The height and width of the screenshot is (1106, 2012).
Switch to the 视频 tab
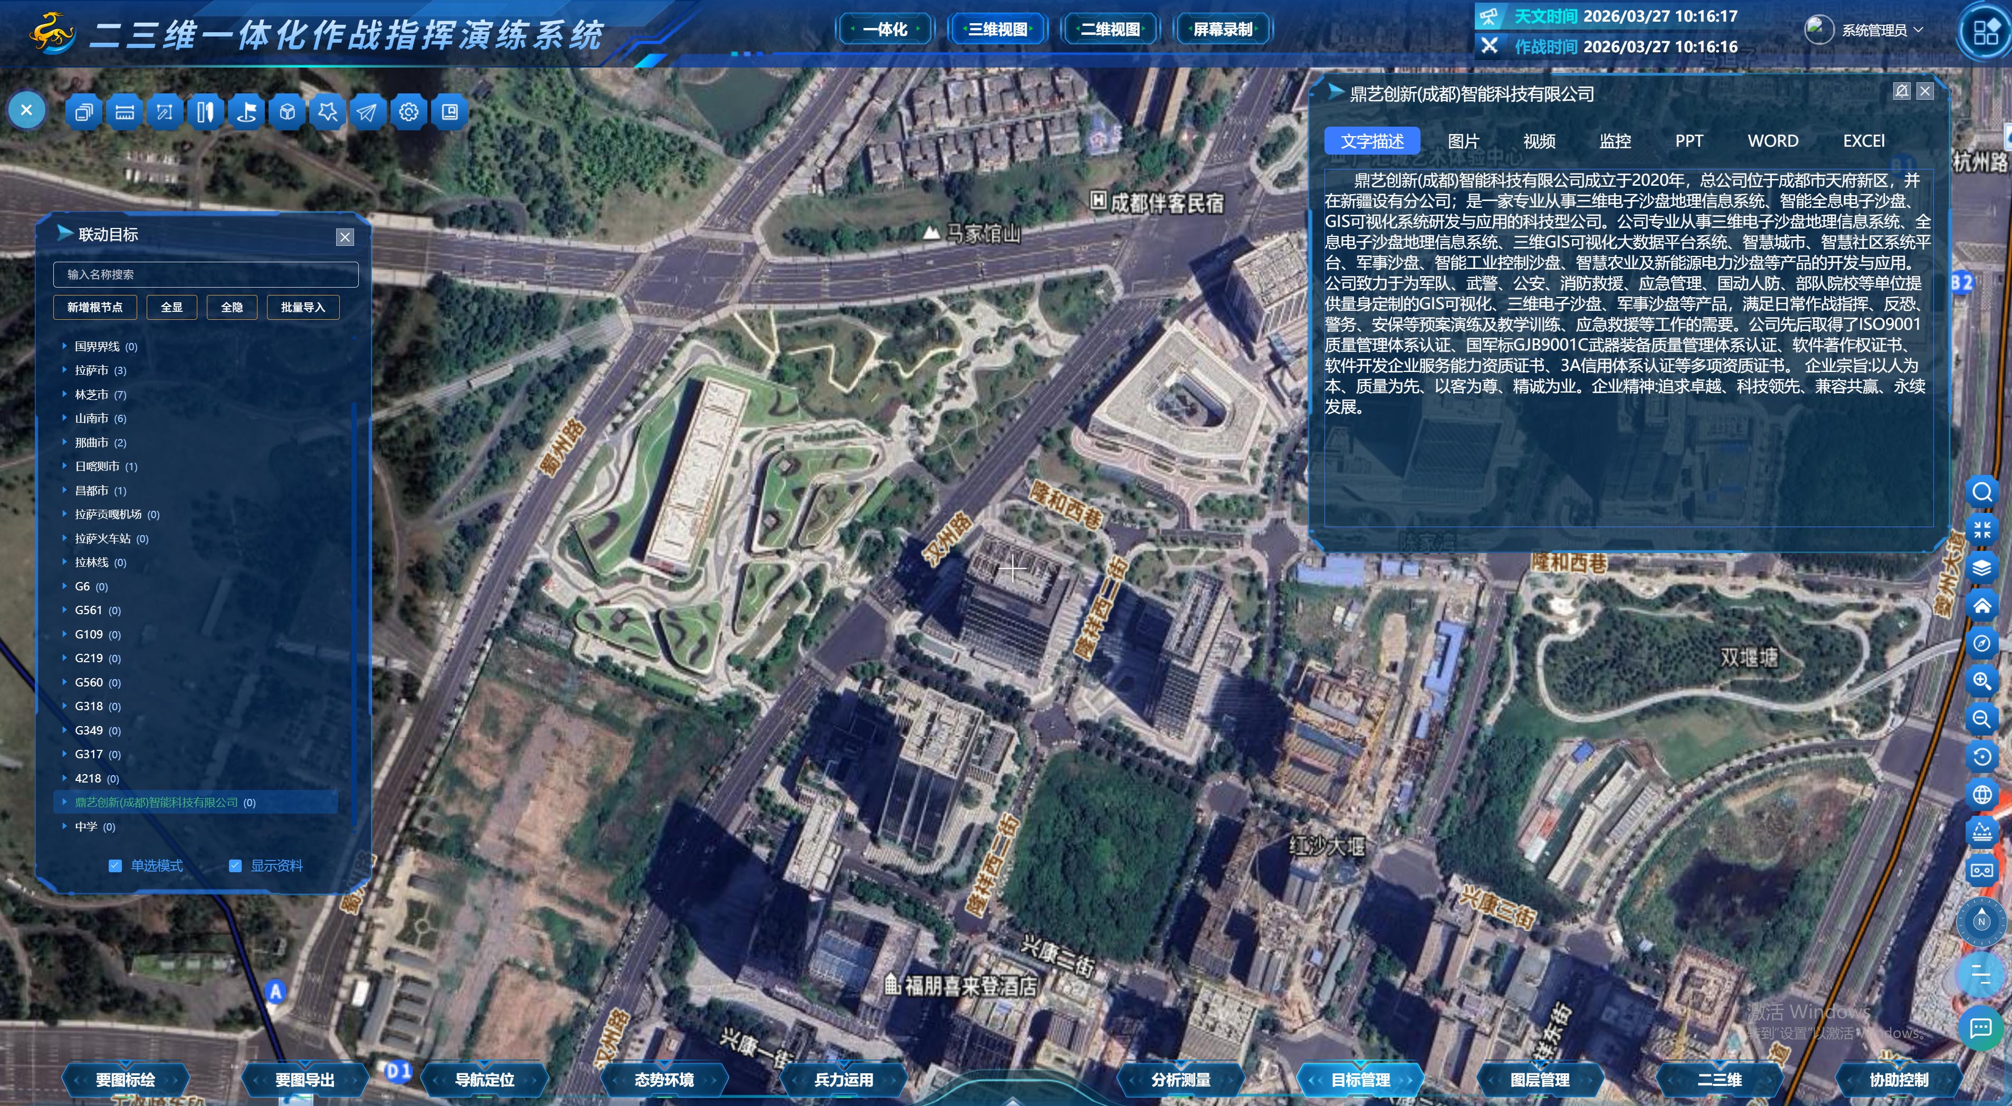tap(1539, 141)
